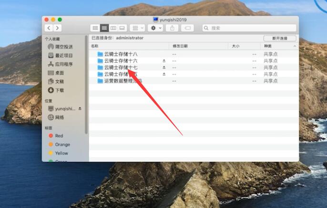Switch Finder to icon view
The height and width of the screenshot is (208, 327).
pyautogui.click(x=95, y=28)
